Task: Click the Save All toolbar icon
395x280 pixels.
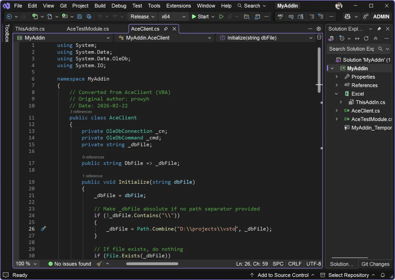Action: pos(89,17)
